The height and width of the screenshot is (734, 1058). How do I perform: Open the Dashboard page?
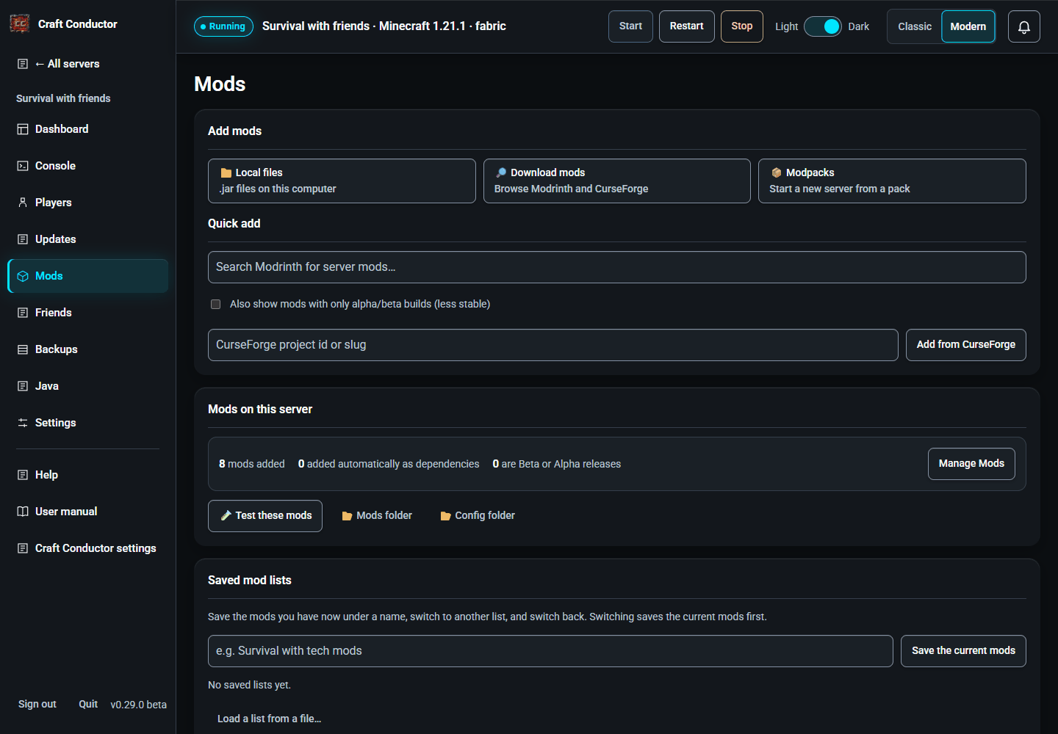pos(88,129)
